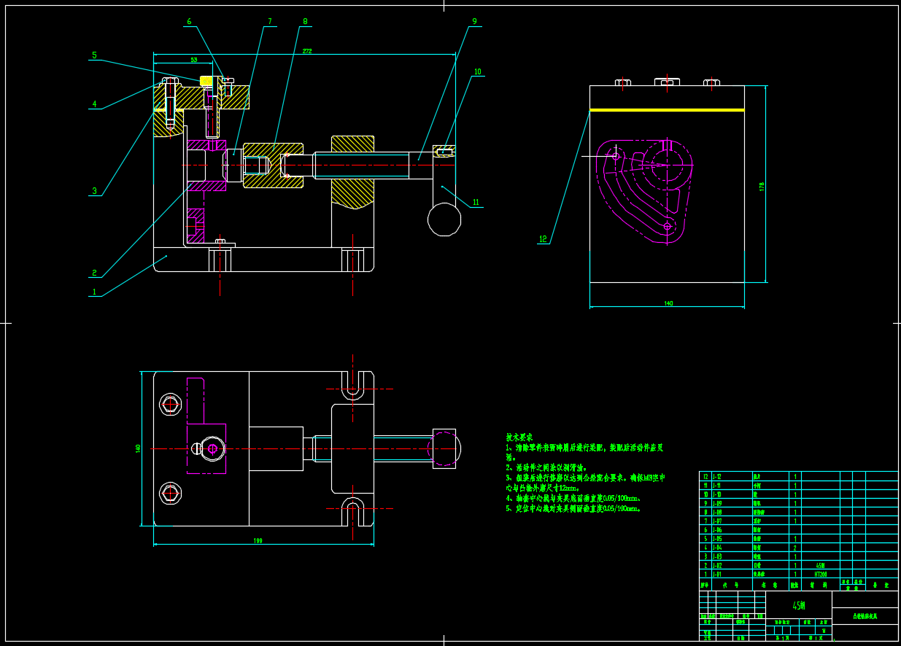Select the lower hex bolt in plan view
Screen dimensions: 901x646
click(x=171, y=494)
